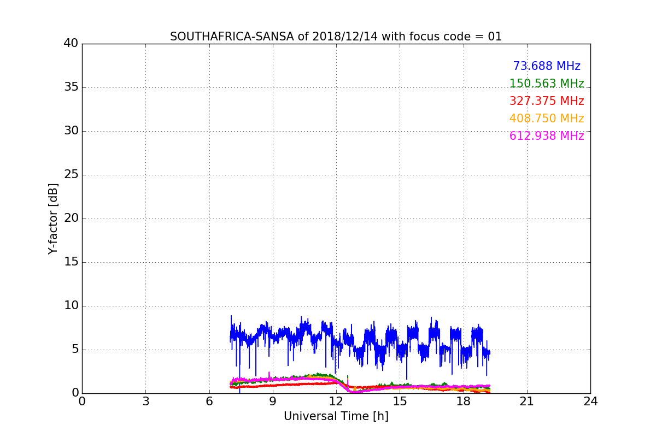656x437 pixels.
Task: Select the 327.375 MHz legend label
Action: [x=547, y=101]
